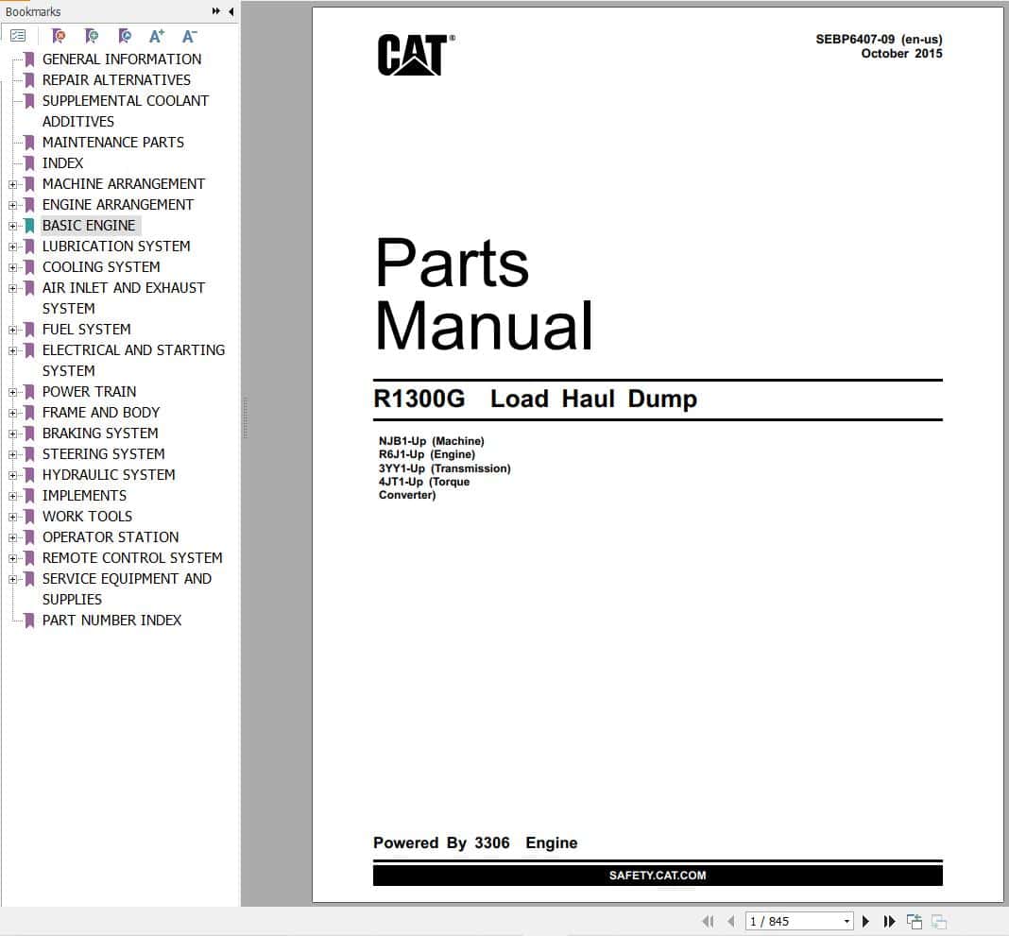The height and width of the screenshot is (936, 1009).
Task: Expand the HYDRAULIC SYSTEM bookmark
Action: click(12, 475)
